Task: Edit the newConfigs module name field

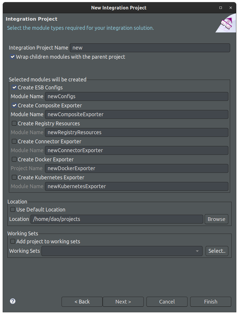Action: [x=137, y=96]
